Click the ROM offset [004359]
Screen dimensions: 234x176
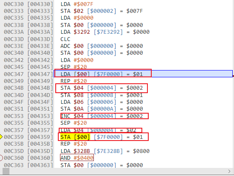pyautogui.click(x=40, y=137)
